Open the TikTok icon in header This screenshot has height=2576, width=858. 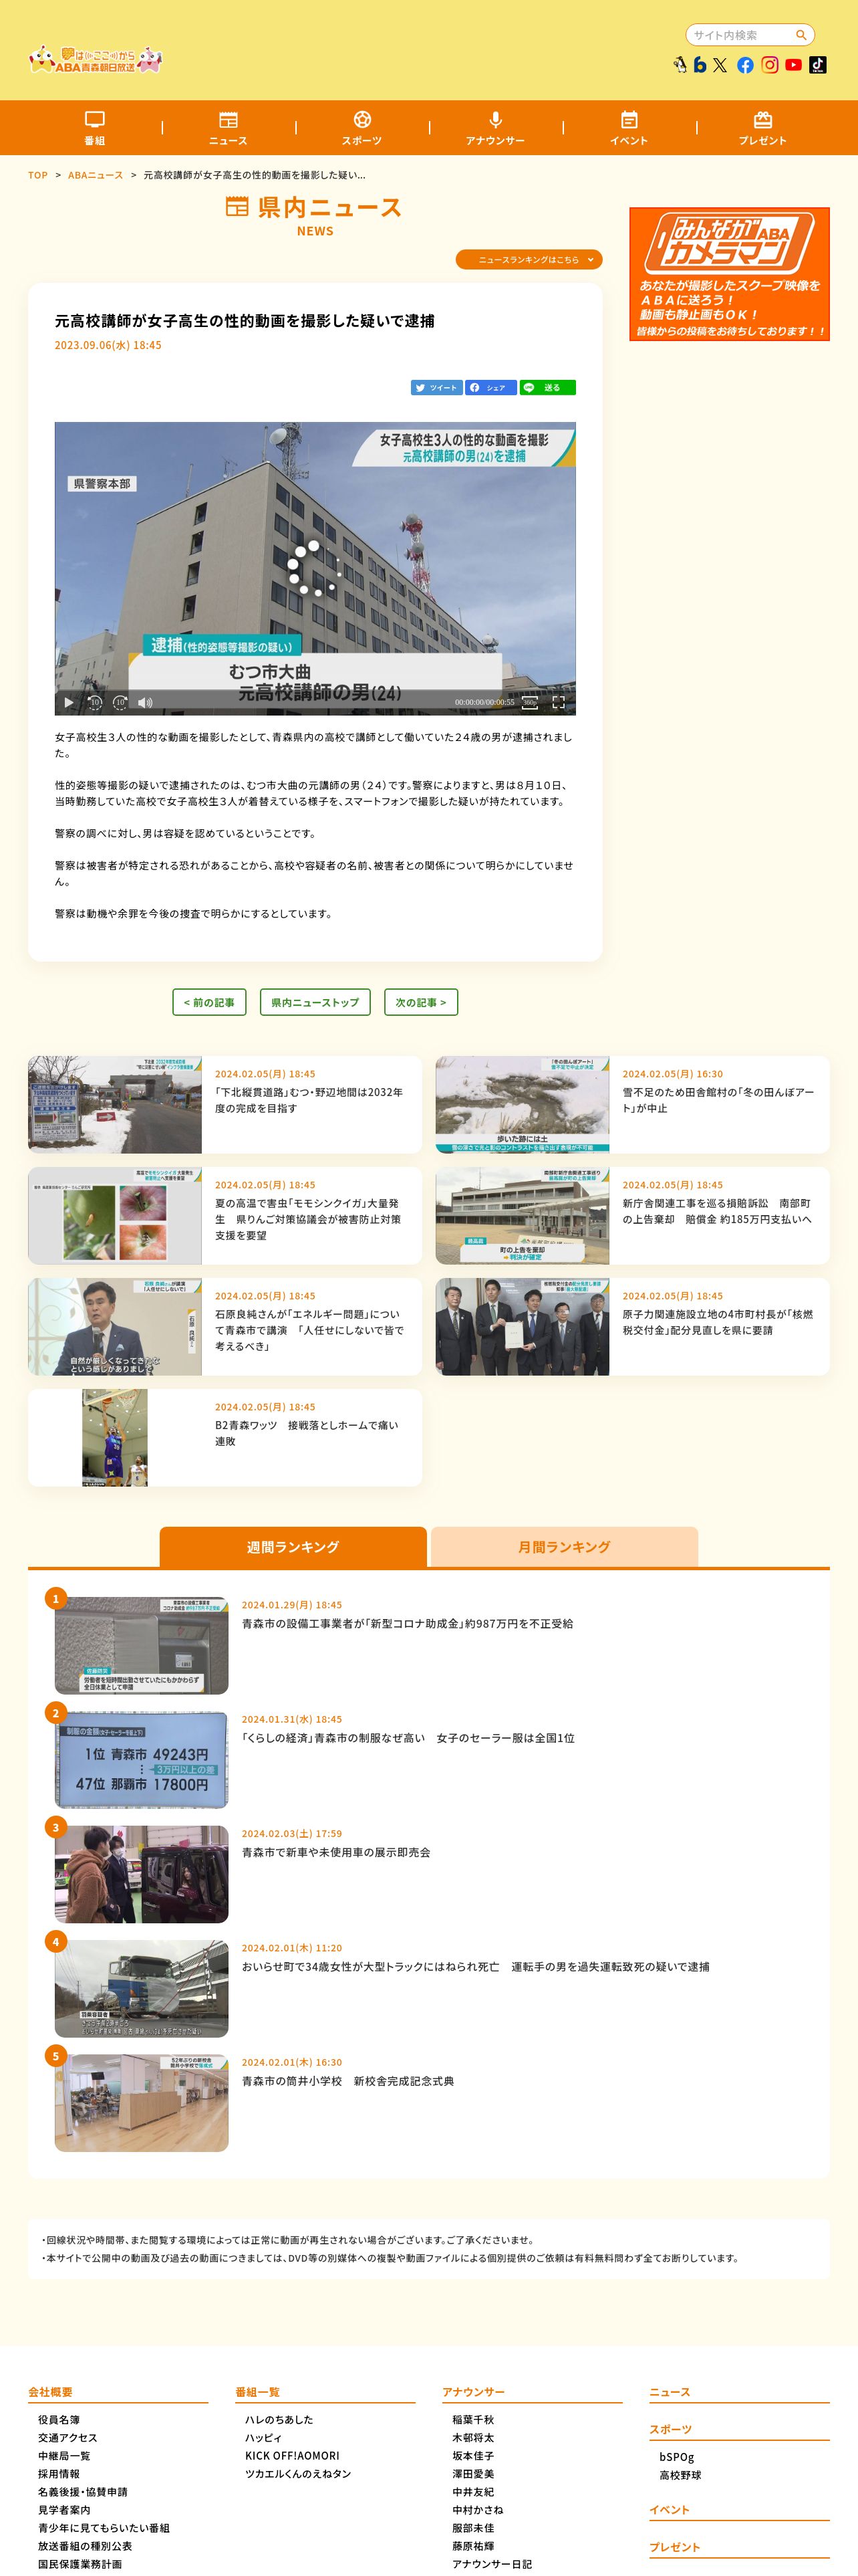[817, 65]
